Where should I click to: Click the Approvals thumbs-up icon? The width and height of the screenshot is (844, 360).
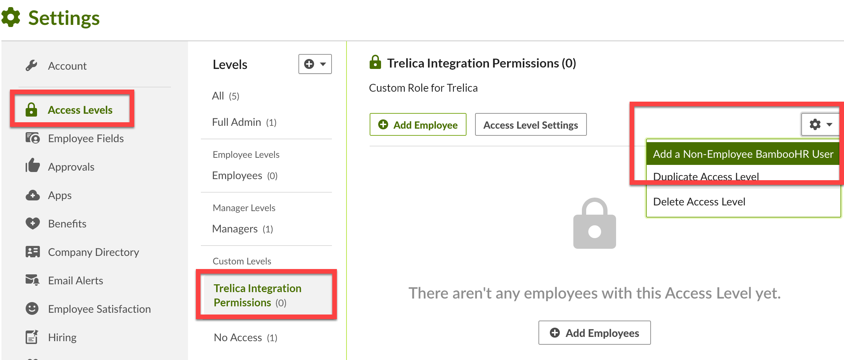32,166
